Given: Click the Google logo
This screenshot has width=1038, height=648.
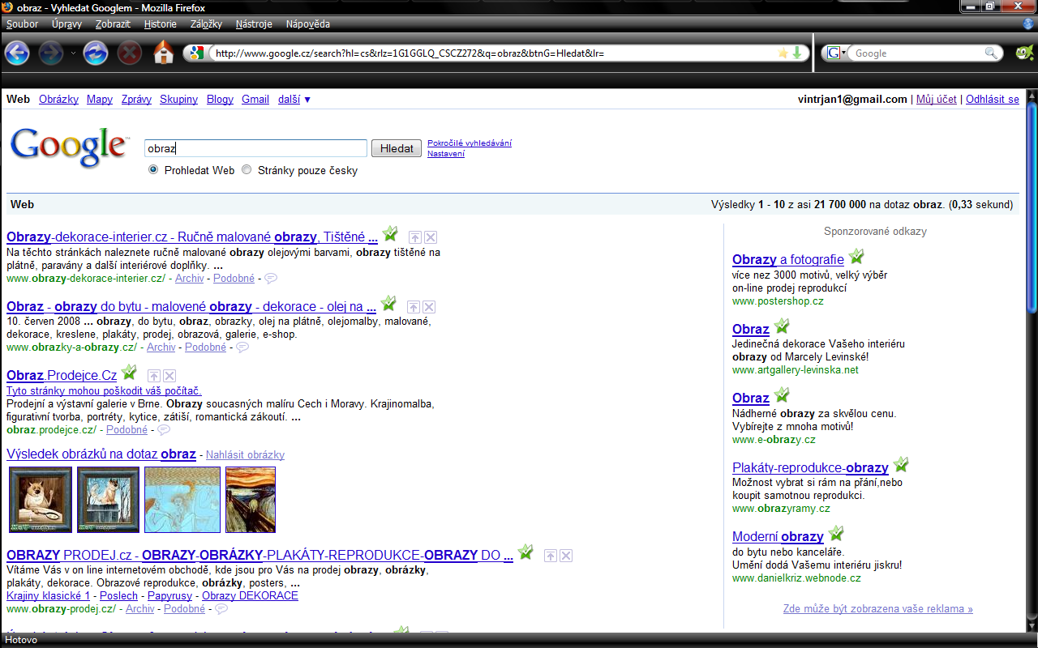Looking at the screenshot, I should tap(69, 147).
